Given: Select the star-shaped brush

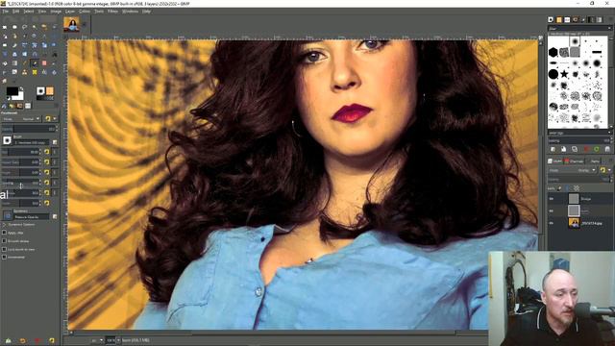Looking at the screenshot, I should pos(564,73).
